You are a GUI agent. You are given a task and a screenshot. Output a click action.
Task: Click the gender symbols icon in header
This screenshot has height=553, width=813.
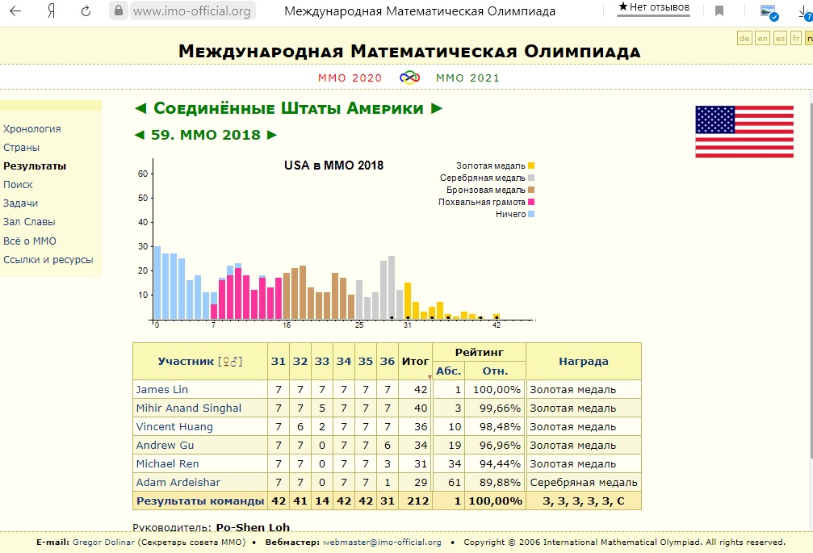(x=230, y=361)
